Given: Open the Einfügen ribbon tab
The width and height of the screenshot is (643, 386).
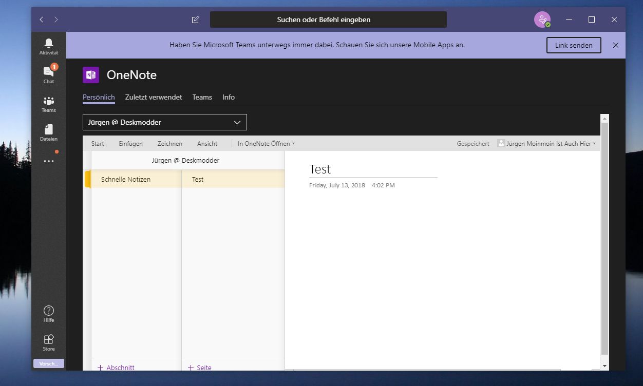Looking at the screenshot, I should tap(131, 144).
